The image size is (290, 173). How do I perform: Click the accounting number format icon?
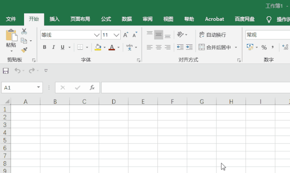tap(250, 47)
